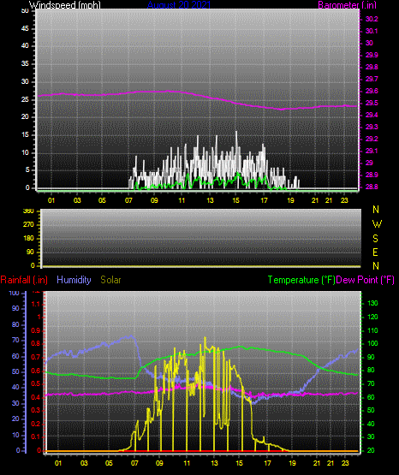Image resolution: width=399 pixels, height=475 pixels.
Task: Click rainfall axis value 1.1
Action: click(x=36, y=304)
